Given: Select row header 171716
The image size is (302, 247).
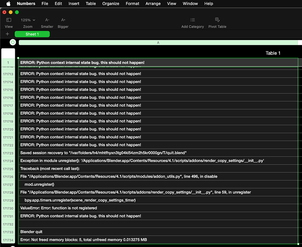Looking at the screenshot, I should (8, 97).
